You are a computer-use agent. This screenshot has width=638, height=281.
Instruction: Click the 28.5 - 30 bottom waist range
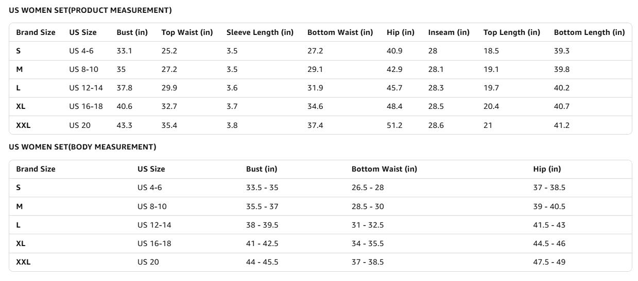pos(368,207)
